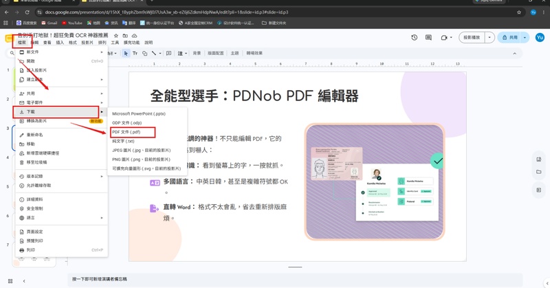Check cloud save status icon

click(x=134, y=36)
